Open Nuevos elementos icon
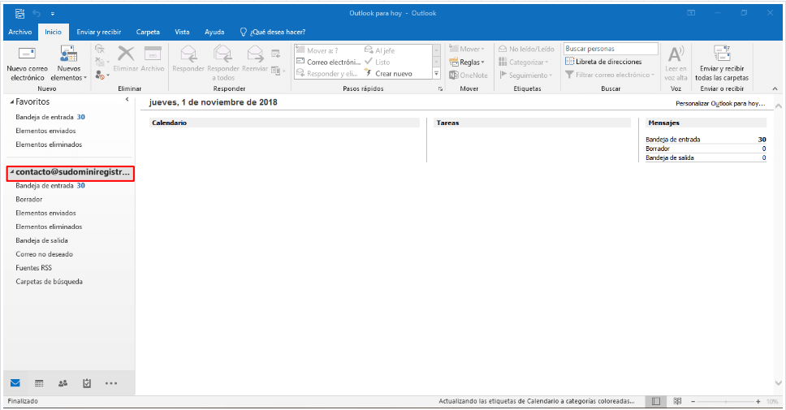Image resolution: width=786 pixels, height=410 pixels. coord(69,54)
